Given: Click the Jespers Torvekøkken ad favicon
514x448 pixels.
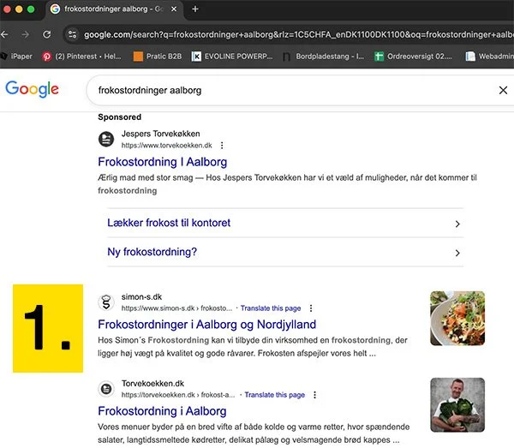Looking at the screenshot, I should 106,140.
